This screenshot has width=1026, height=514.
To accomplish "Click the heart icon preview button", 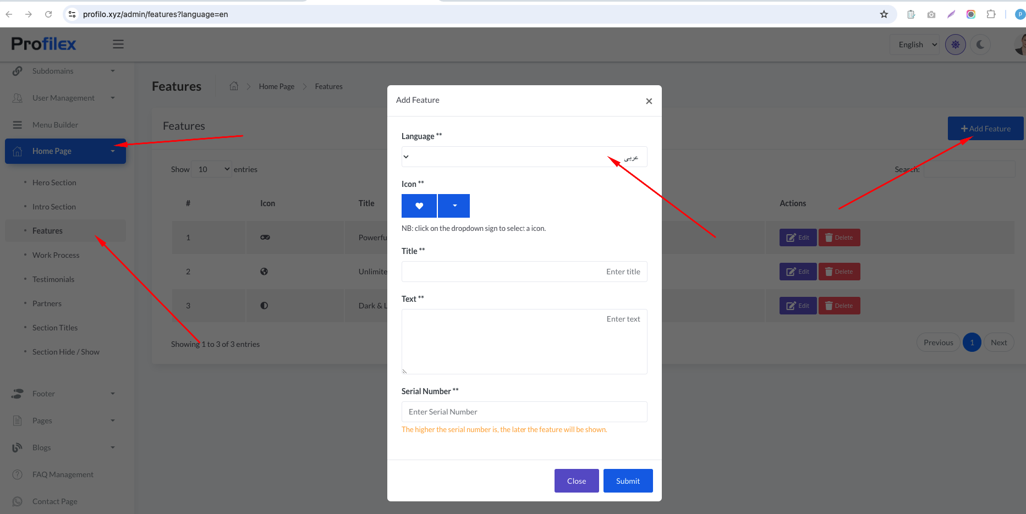I will [419, 206].
